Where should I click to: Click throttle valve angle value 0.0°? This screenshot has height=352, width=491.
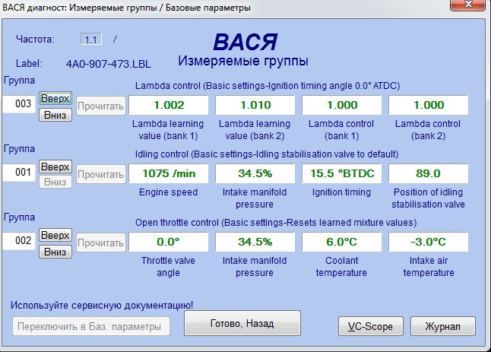coord(169,242)
